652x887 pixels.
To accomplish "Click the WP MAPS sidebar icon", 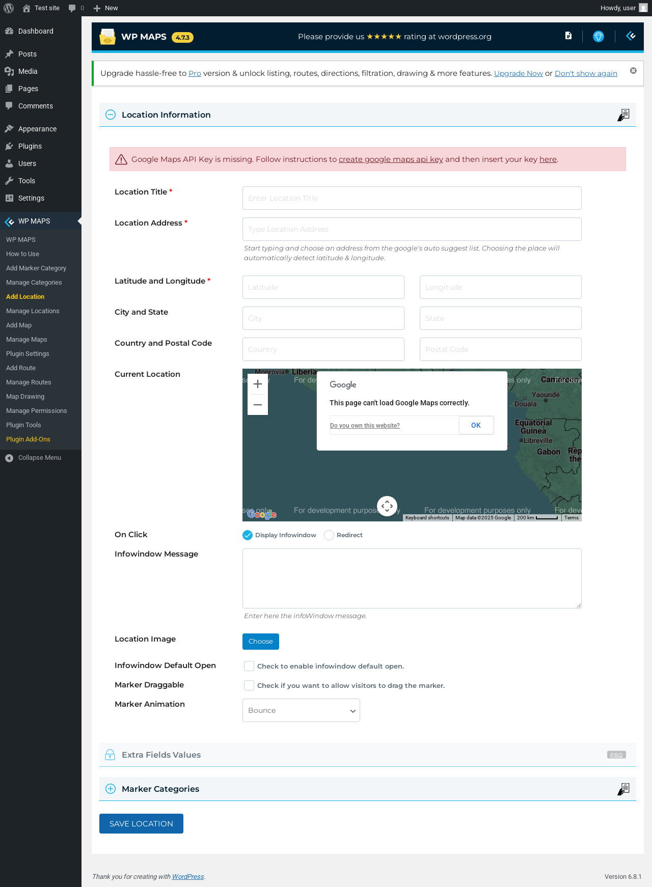I will click(x=9, y=221).
